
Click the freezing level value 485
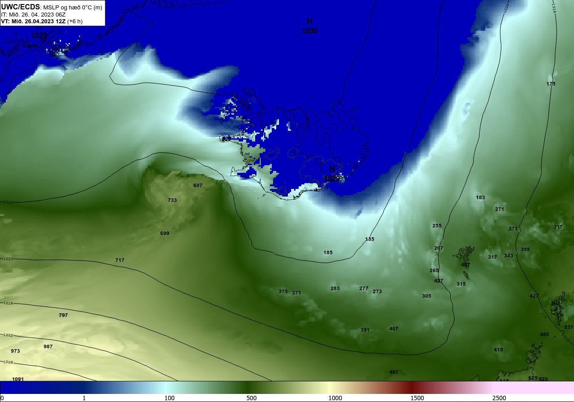coord(544,334)
